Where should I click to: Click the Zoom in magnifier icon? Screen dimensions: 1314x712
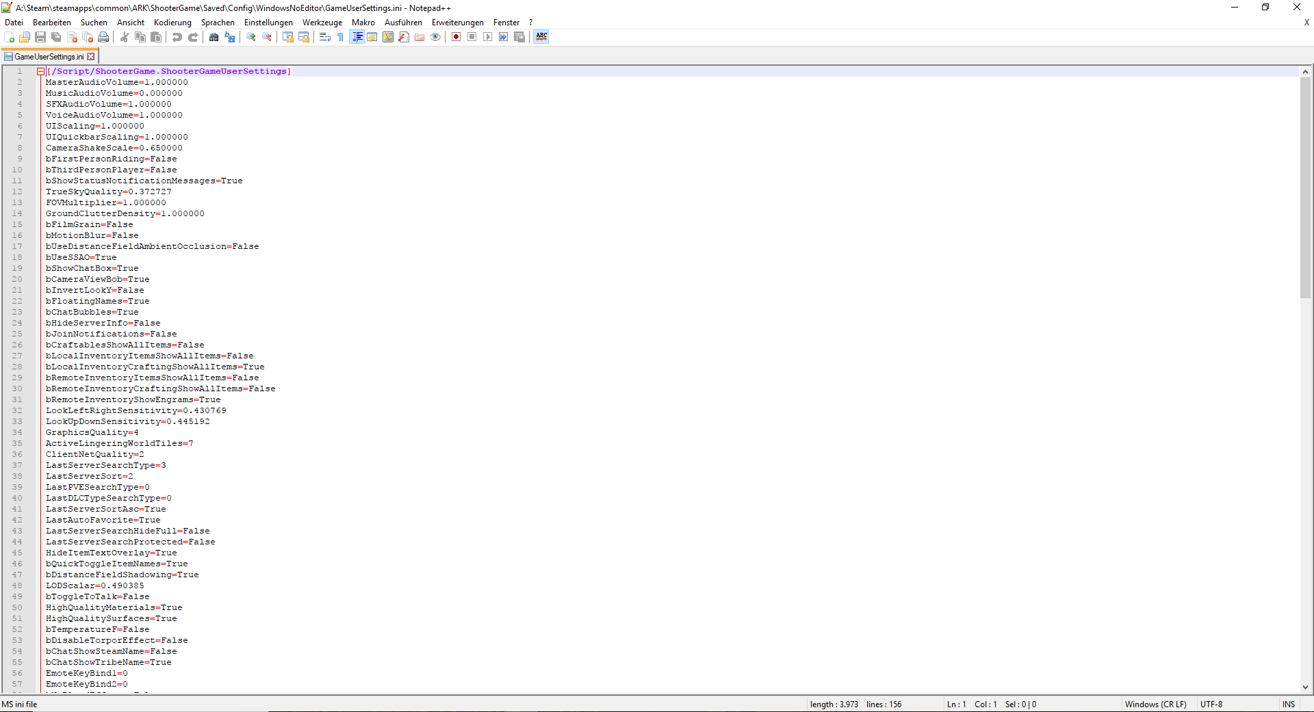(251, 37)
